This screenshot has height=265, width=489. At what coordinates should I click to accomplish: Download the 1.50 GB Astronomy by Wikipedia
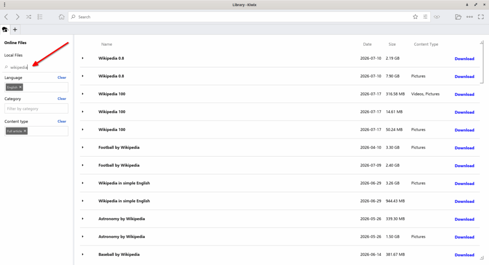coord(464,237)
